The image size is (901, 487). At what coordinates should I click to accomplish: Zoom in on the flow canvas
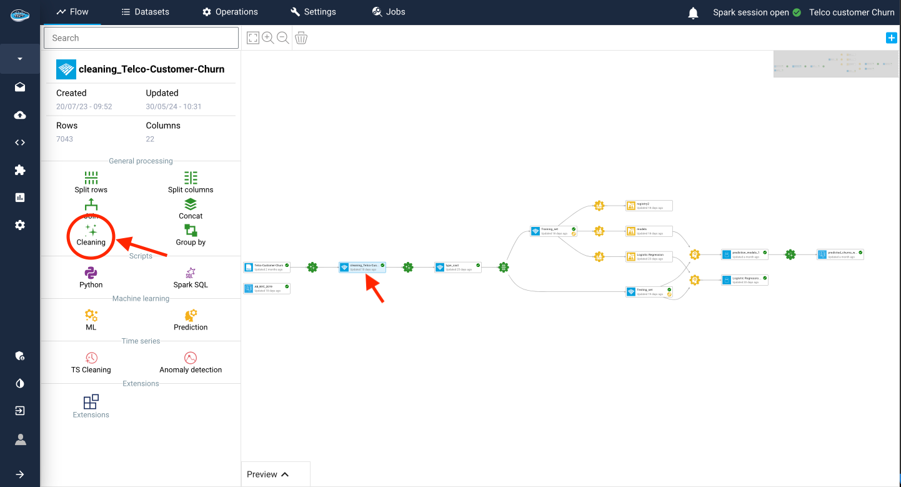coord(268,38)
